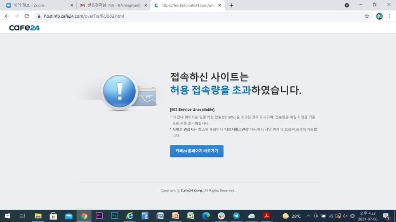
Task: Bookmark this page with star icon
Action: coord(367,16)
